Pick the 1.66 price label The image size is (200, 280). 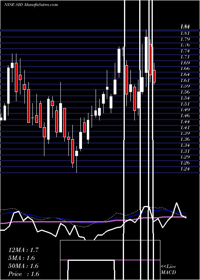[x=185, y=68]
